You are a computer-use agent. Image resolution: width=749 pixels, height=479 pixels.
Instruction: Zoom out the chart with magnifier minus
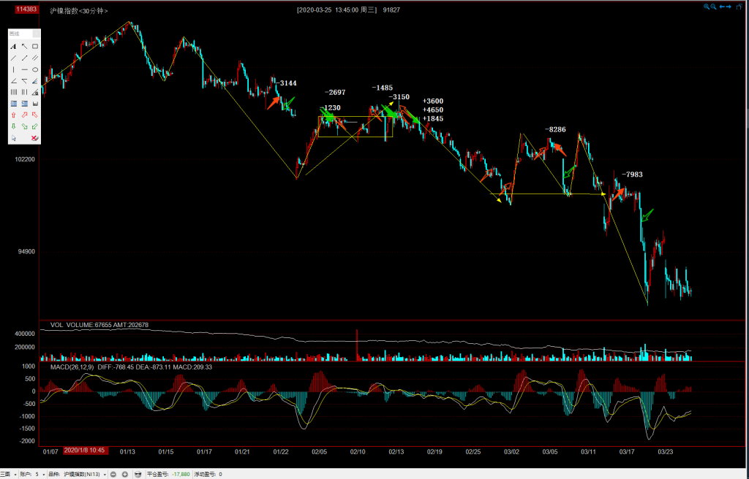tap(714, 7)
